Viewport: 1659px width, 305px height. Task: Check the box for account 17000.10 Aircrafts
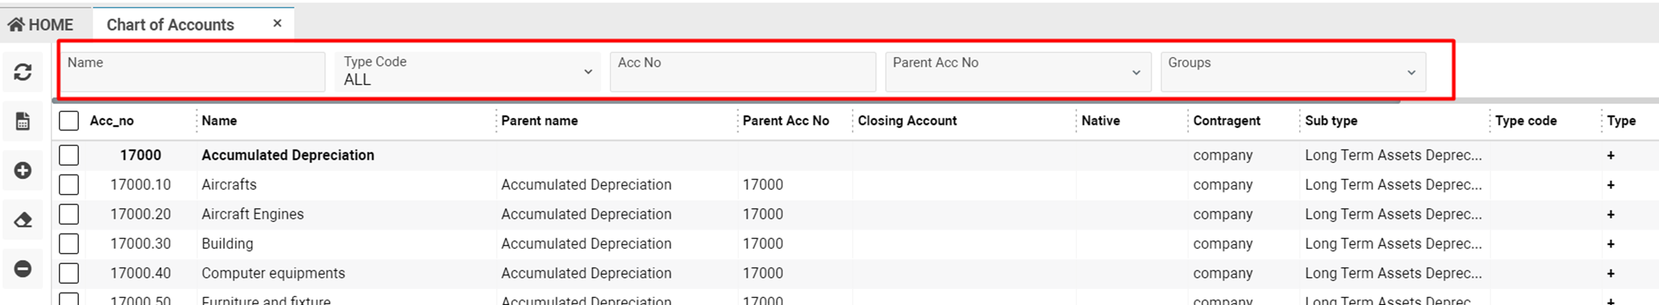[69, 185]
